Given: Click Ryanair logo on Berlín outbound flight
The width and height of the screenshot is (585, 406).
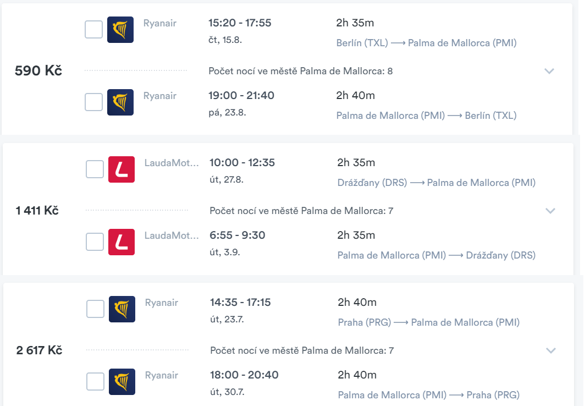Looking at the screenshot, I should pyautogui.click(x=120, y=30).
